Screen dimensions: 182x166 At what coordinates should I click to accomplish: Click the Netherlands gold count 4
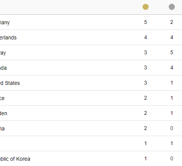click(x=146, y=37)
